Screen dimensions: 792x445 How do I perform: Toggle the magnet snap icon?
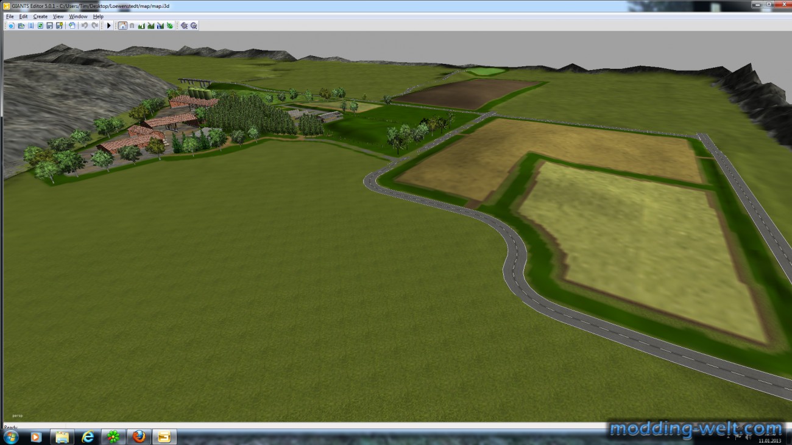tap(132, 26)
